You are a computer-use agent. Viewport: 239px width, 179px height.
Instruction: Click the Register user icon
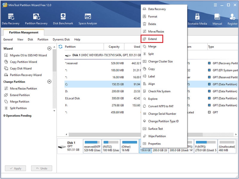tap(232, 17)
